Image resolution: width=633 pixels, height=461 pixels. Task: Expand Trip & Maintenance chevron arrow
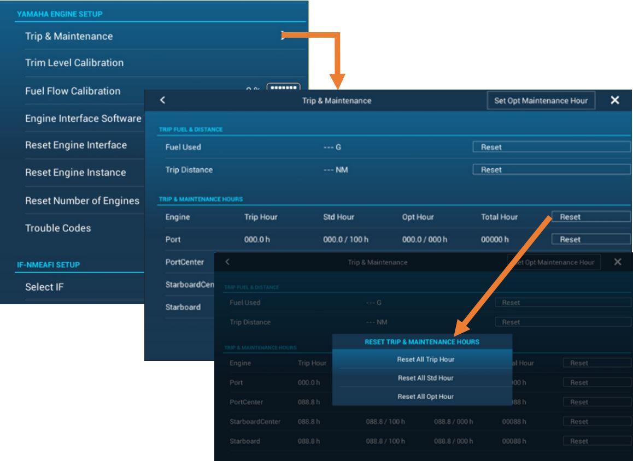pos(284,37)
